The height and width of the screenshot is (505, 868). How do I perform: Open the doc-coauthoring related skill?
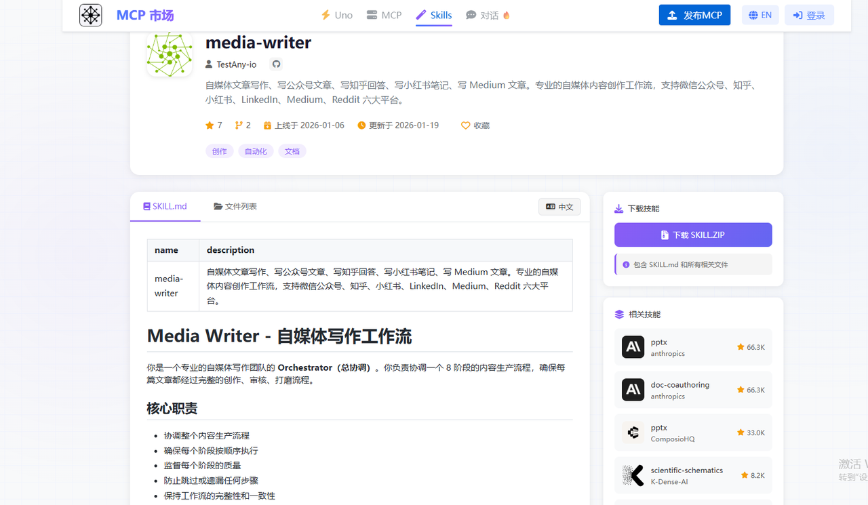click(693, 390)
